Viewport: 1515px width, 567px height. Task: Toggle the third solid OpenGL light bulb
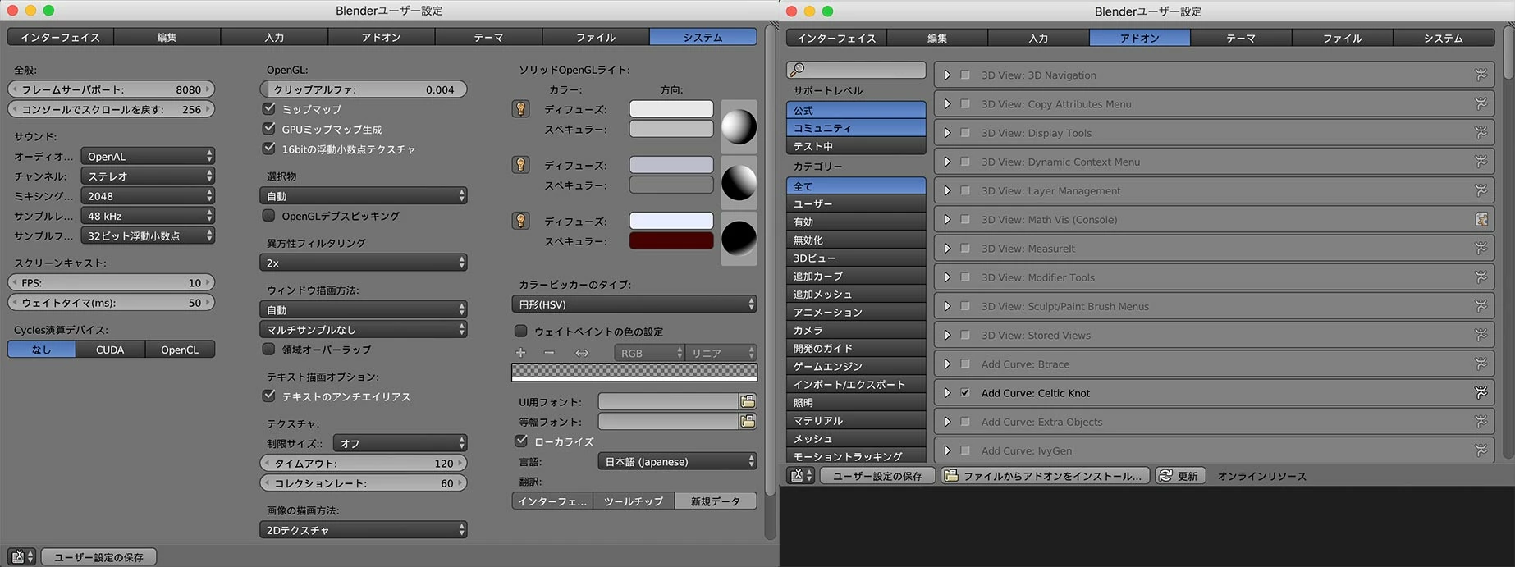tap(520, 221)
